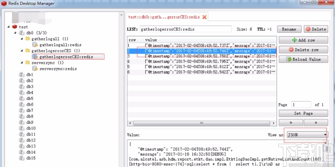The image size is (335, 167).
Task: Select row 4 with timestamp 52.795Z
Action: pos(202,61)
